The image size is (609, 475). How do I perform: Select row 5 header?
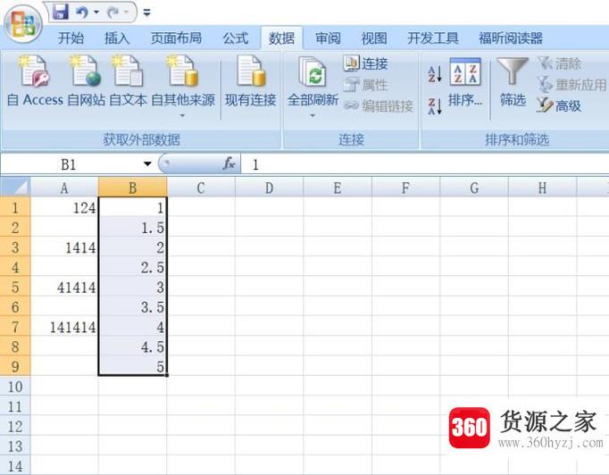(x=15, y=287)
